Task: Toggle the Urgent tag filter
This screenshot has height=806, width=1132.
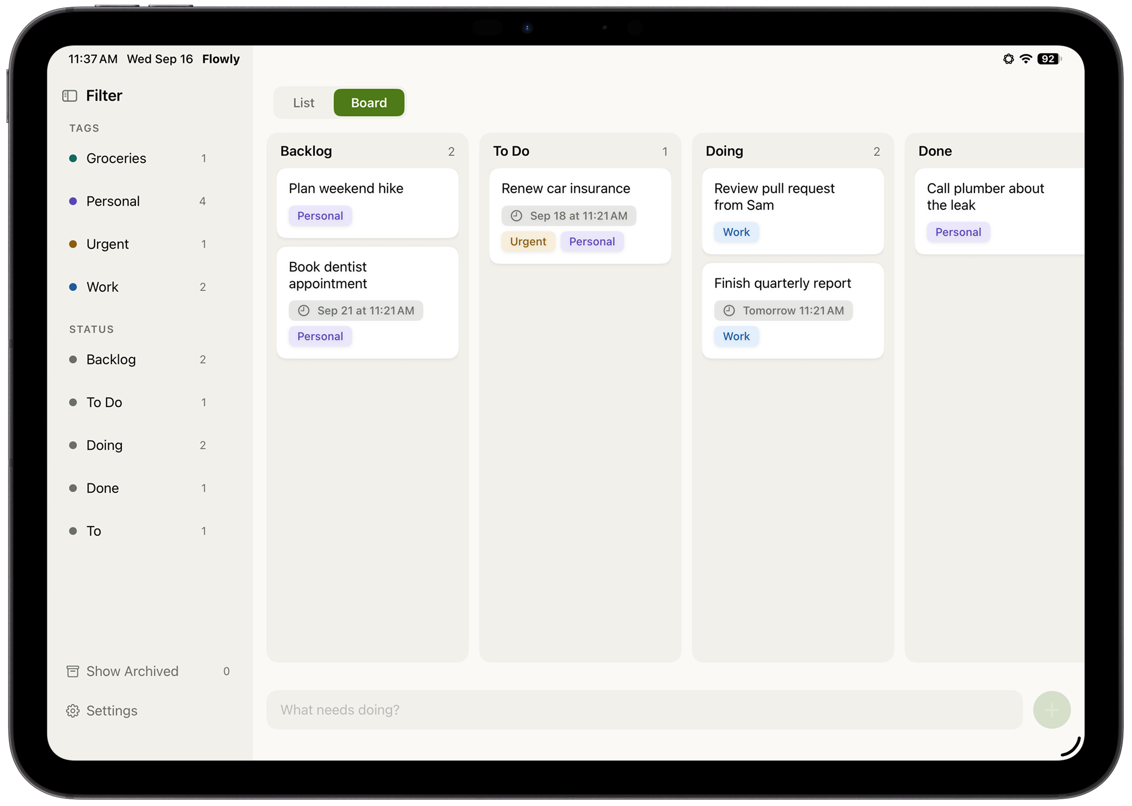Action: [x=138, y=244]
